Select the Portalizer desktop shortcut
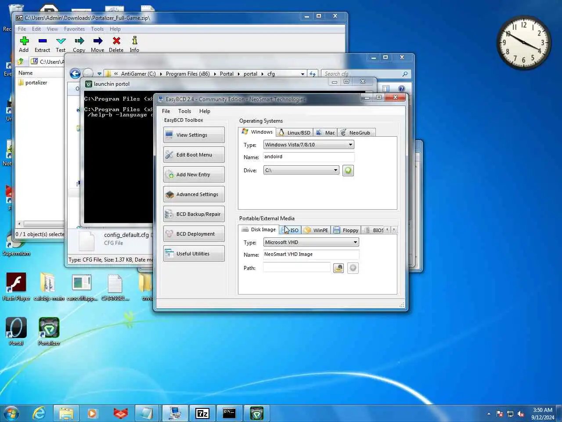Screen dimensions: 562x422 click(49, 331)
